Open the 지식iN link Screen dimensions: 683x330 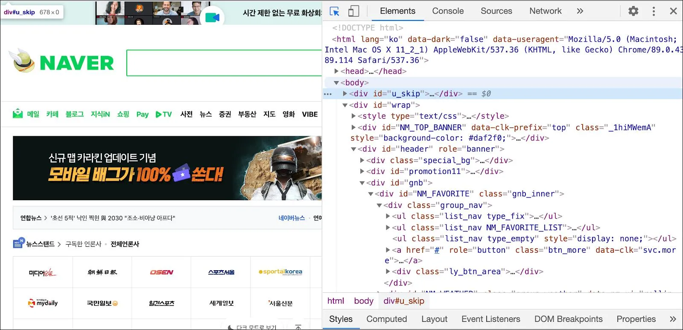tap(100, 114)
